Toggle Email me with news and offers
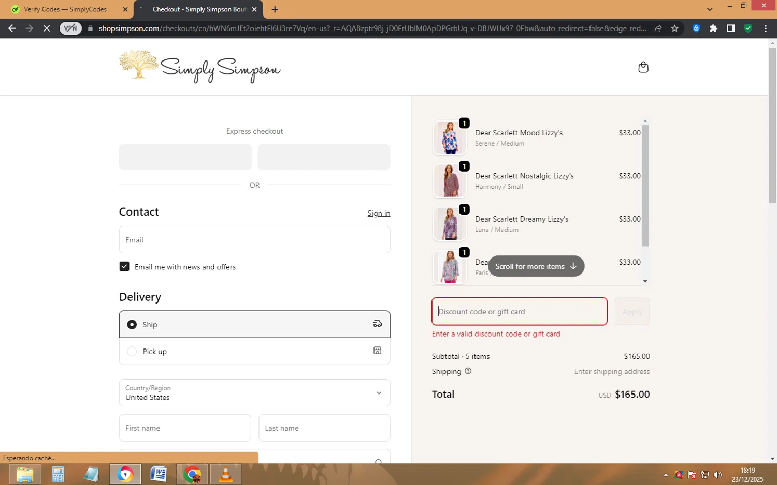Screen dimensions: 777x485 pyautogui.click(x=124, y=266)
